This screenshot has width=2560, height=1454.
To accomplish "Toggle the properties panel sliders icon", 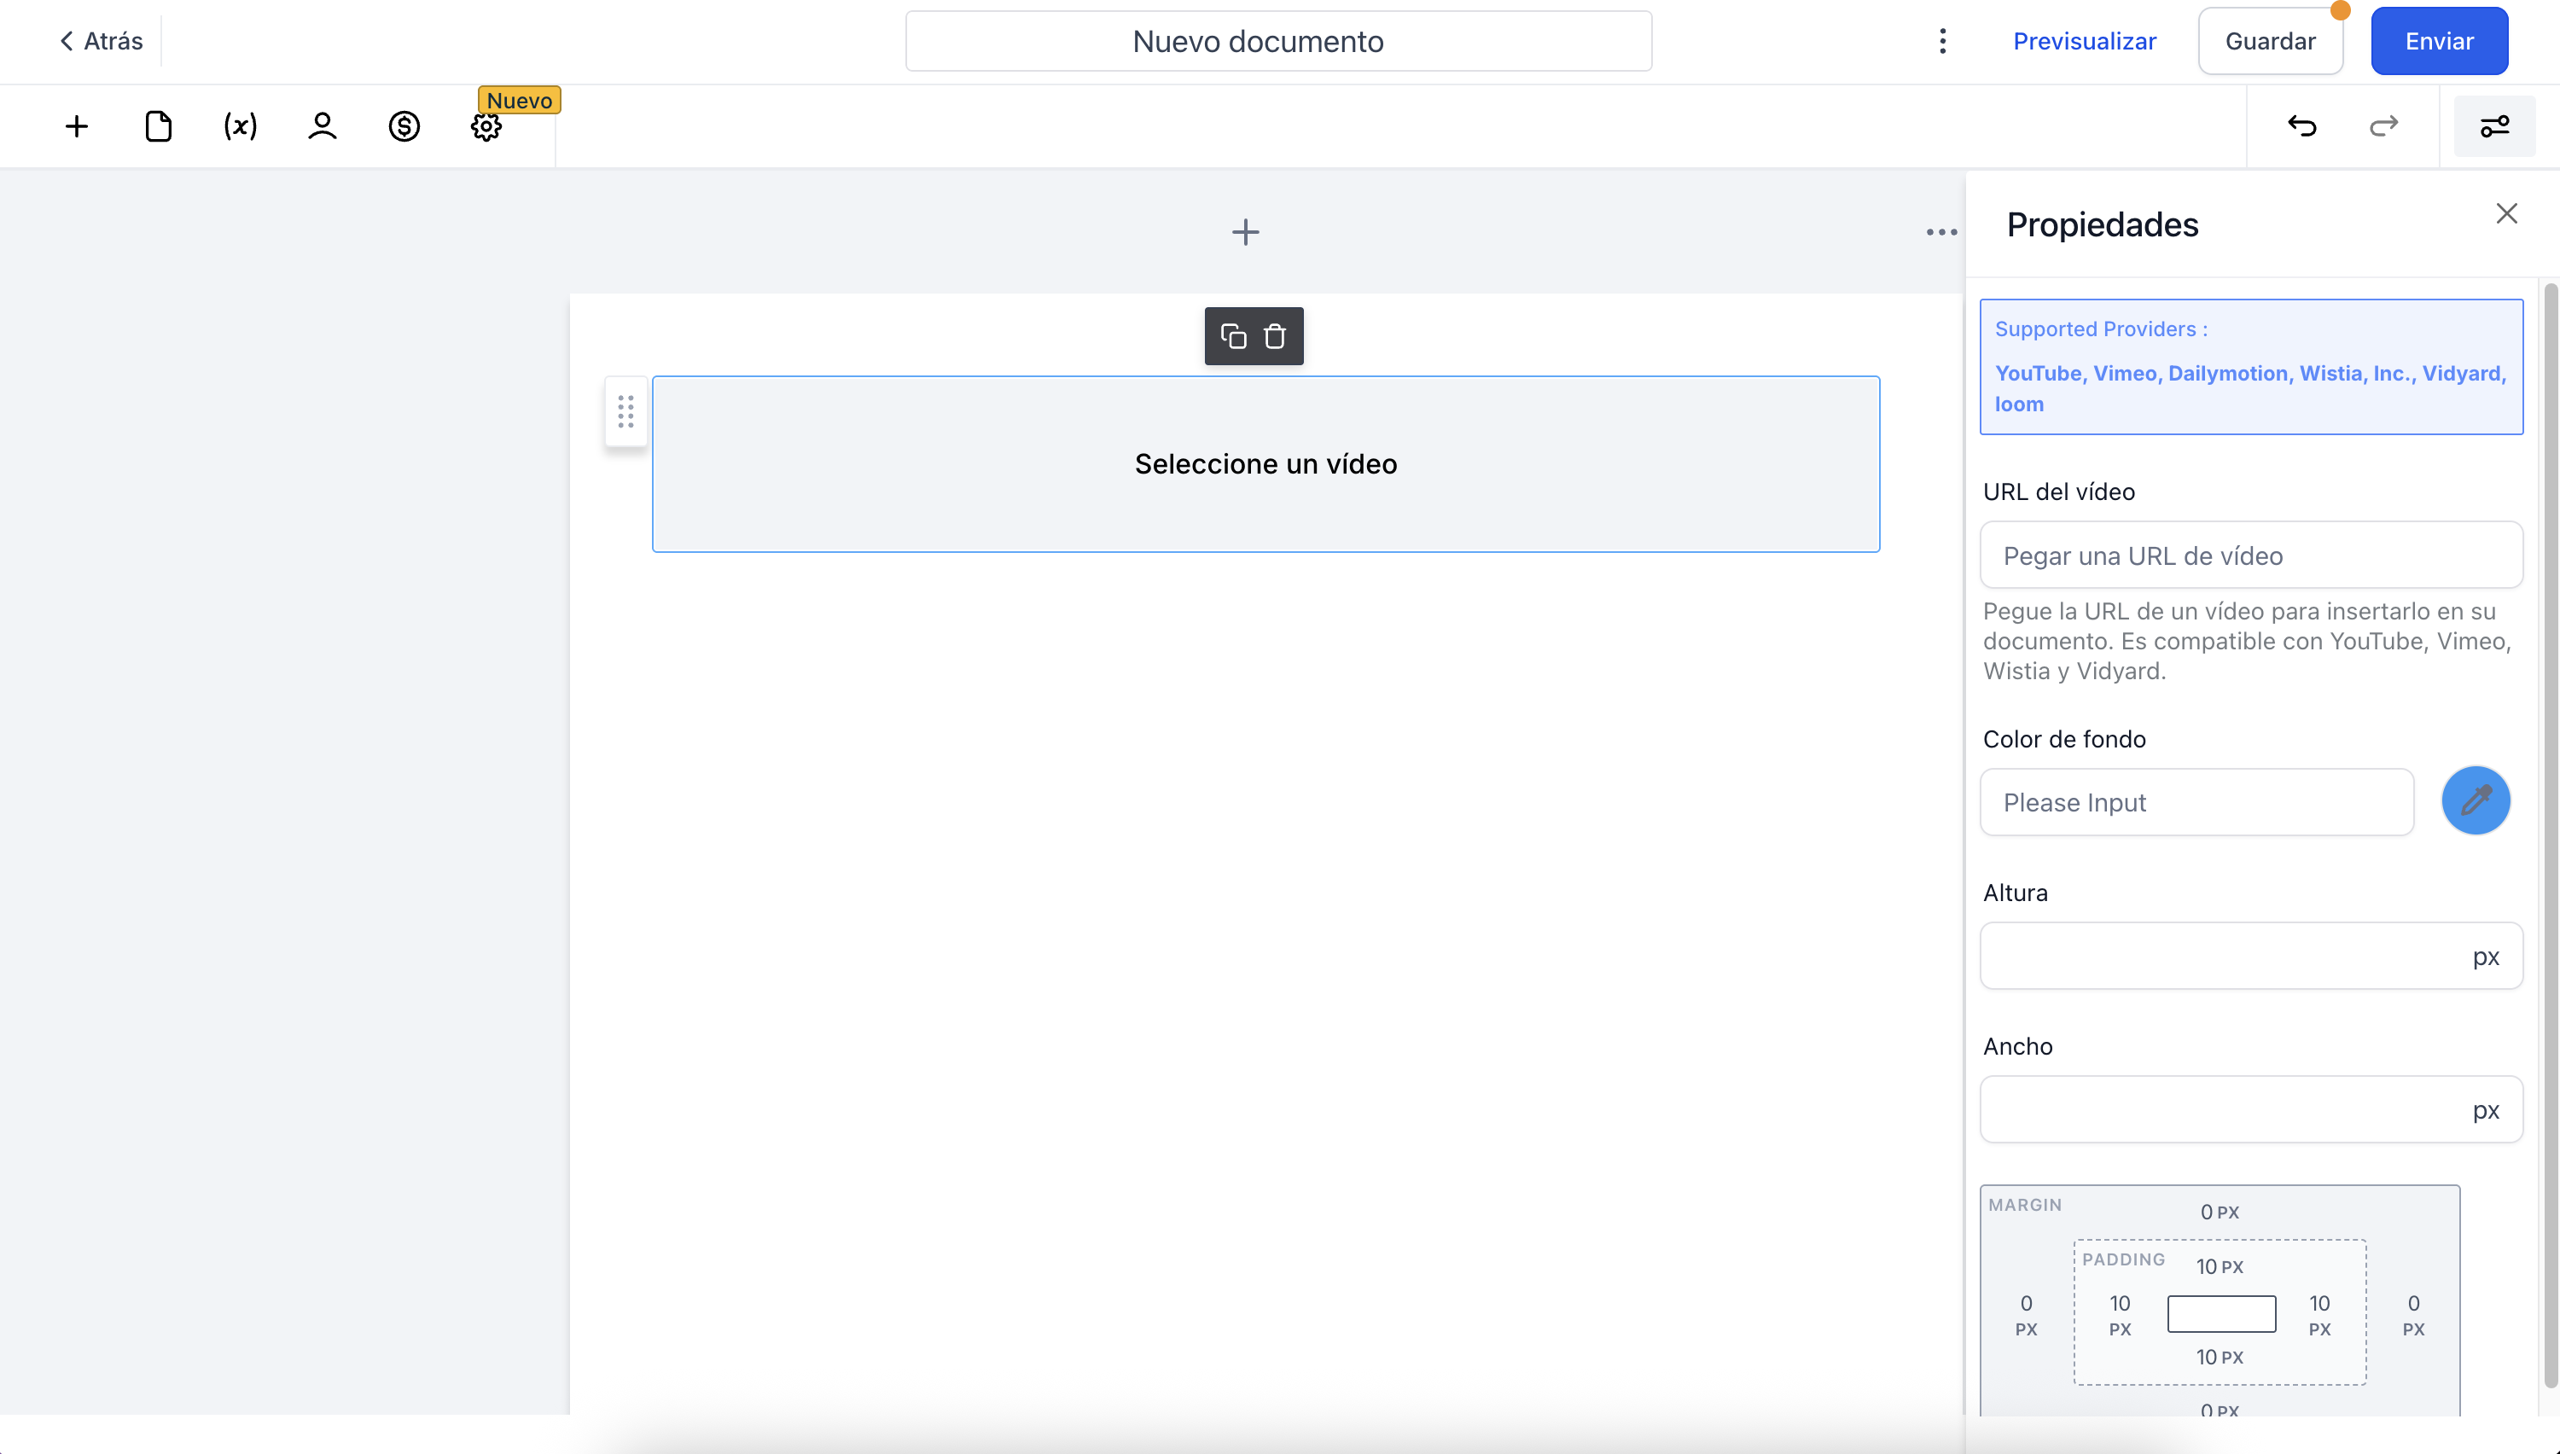I will click(x=2494, y=127).
